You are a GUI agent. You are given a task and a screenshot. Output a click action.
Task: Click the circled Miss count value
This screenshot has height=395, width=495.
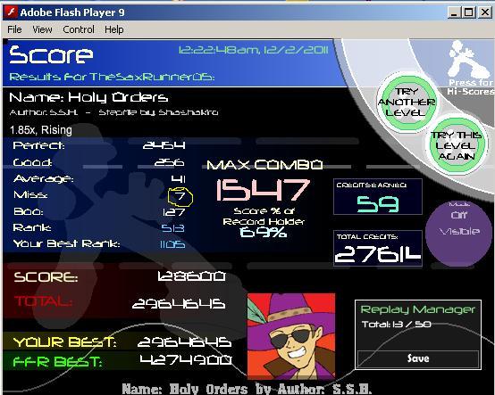coord(180,196)
